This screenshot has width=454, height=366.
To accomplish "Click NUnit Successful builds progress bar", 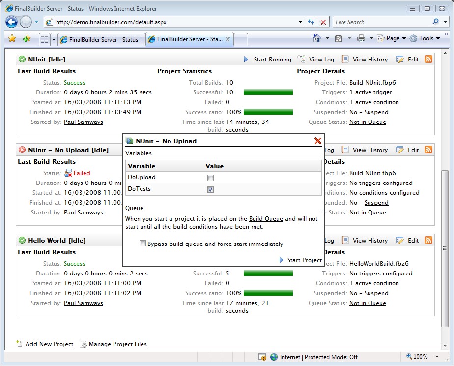I will click(x=268, y=92).
